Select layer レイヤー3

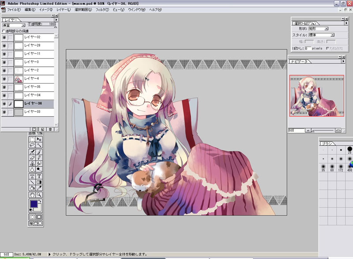pos(34,62)
